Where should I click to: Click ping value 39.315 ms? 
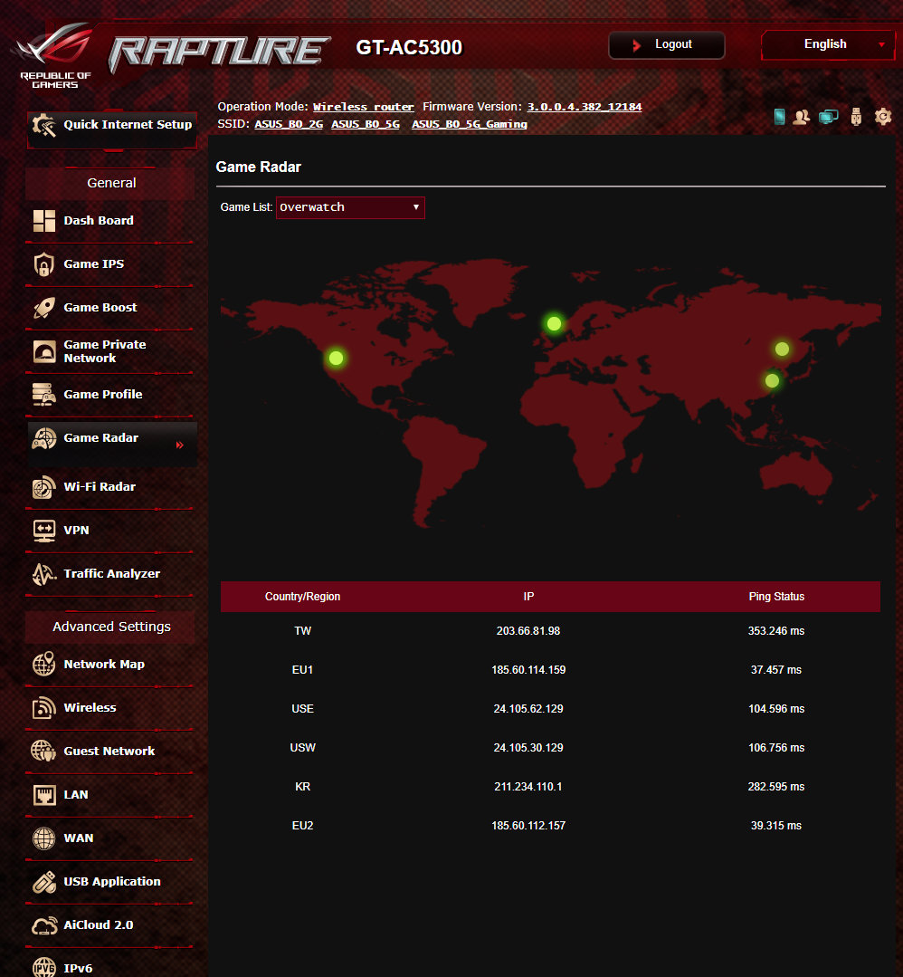pyautogui.click(x=776, y=826)
